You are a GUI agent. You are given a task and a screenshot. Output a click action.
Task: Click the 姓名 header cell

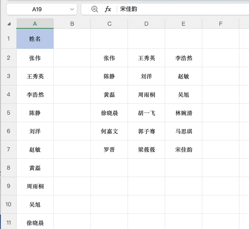tap(35, 39)
